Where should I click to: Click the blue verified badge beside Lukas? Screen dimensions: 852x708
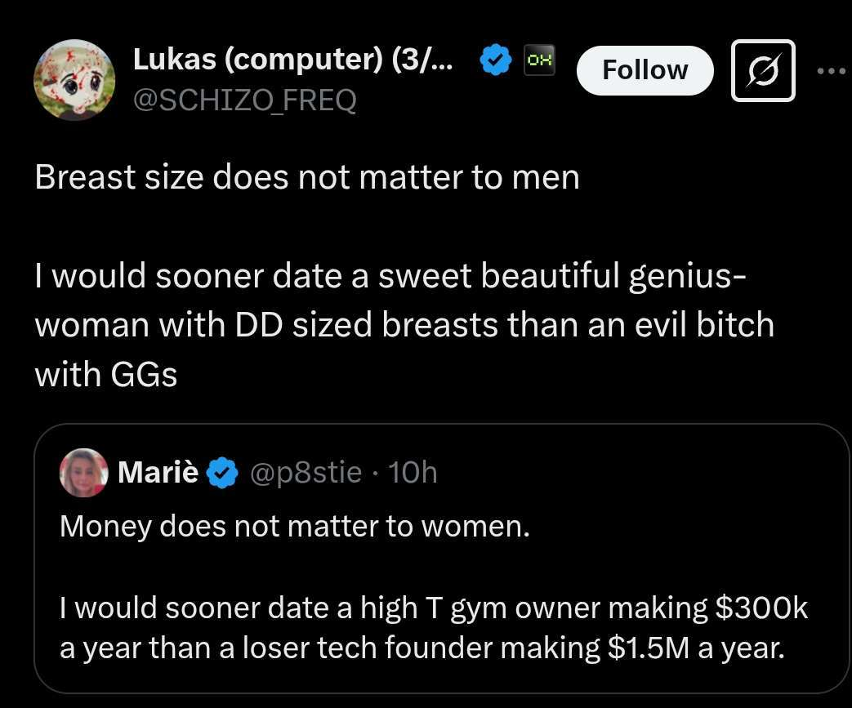click(x=495, y=61)
